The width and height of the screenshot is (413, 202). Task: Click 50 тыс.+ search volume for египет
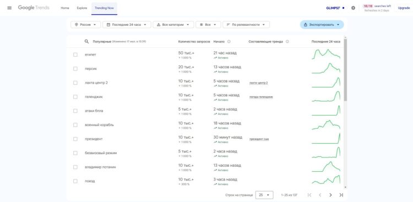(186, 53)
